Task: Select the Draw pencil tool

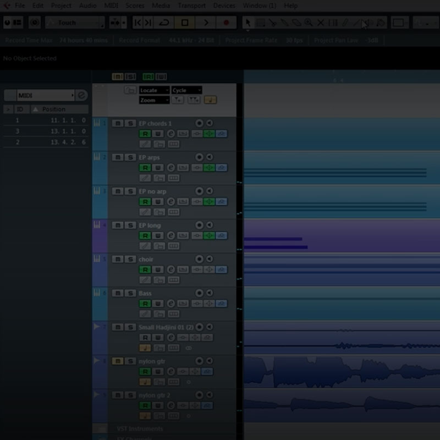Action: click(x=345, y=23)
